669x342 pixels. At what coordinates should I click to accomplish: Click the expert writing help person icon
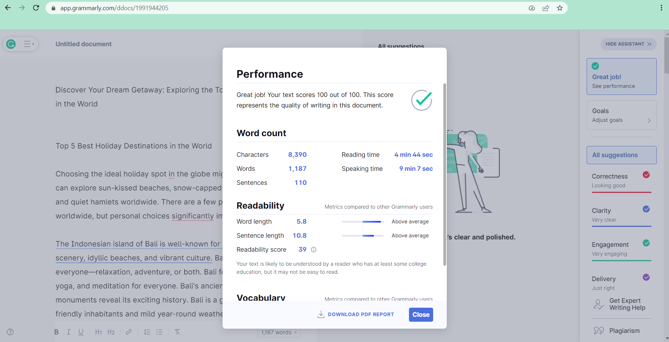pyautogui.click(x=599, y=304)
